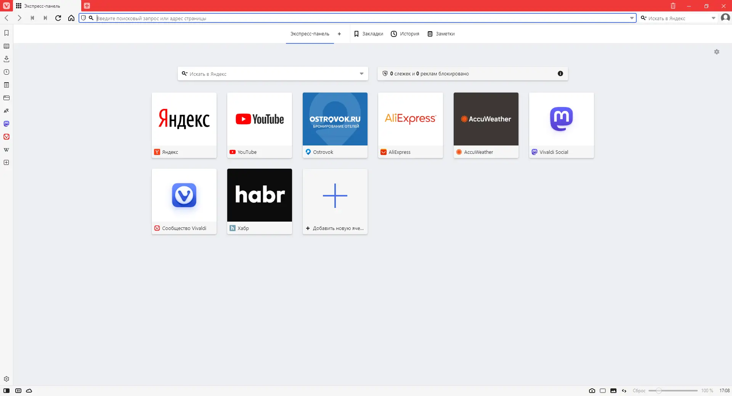Click the start page Искать в Яндекс field

click(273, 73)
